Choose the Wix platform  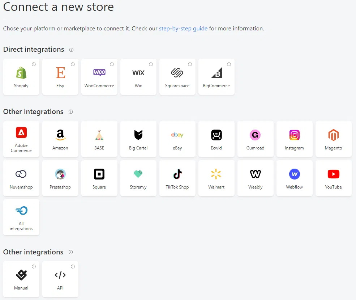pos(138,76)
